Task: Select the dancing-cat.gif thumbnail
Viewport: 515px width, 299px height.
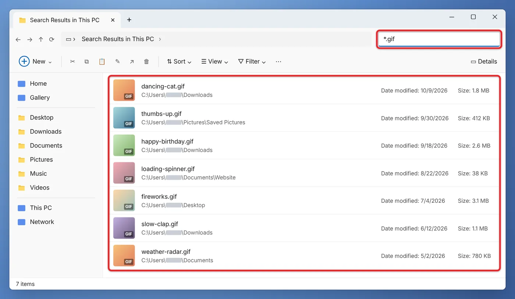Action: 124,90
